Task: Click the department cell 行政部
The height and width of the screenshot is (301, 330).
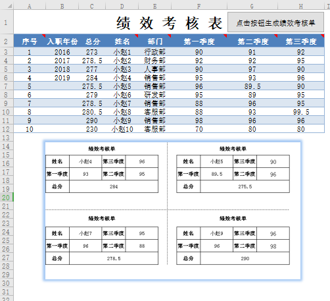Action: click(155, 52)
